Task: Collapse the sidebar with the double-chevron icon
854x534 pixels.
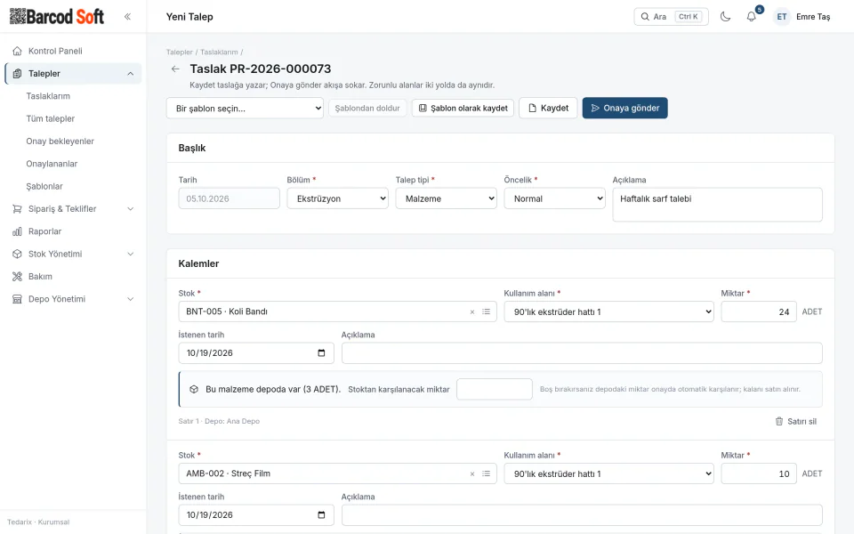Action: pyautogui.click(x=127, y=16)
